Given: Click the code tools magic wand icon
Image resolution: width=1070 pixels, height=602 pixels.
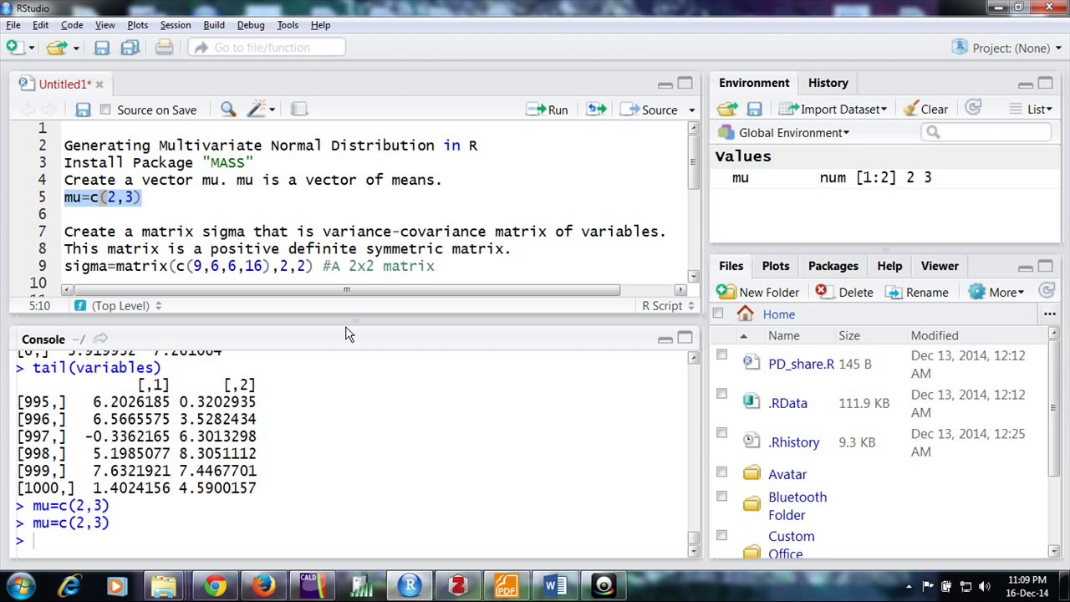Looking at the screenshot, I should click(256, 110).
